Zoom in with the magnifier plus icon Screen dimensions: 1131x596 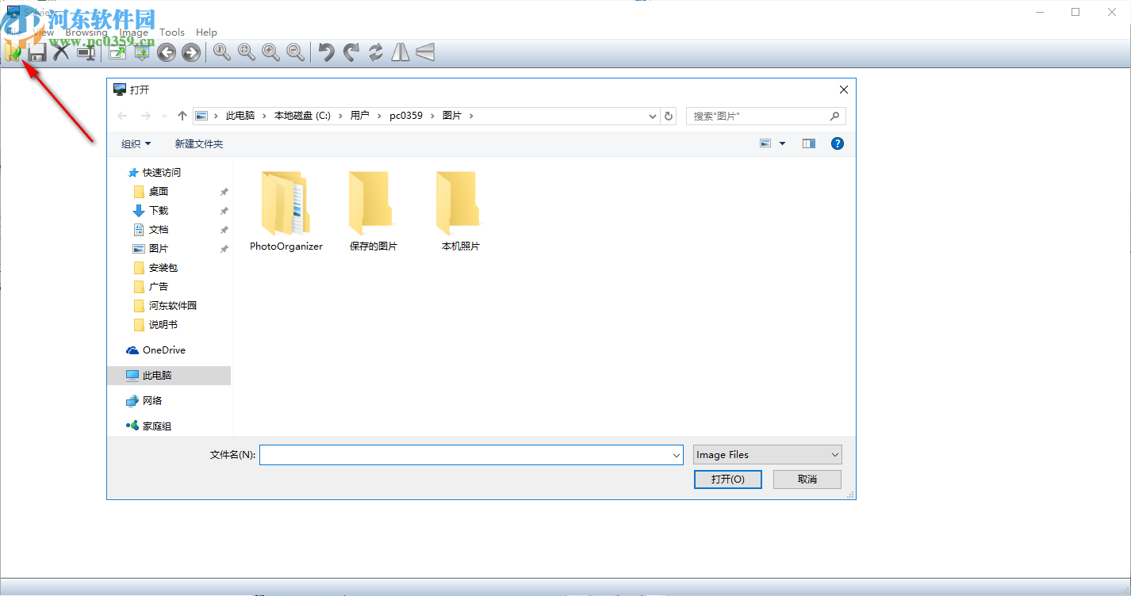270,52
